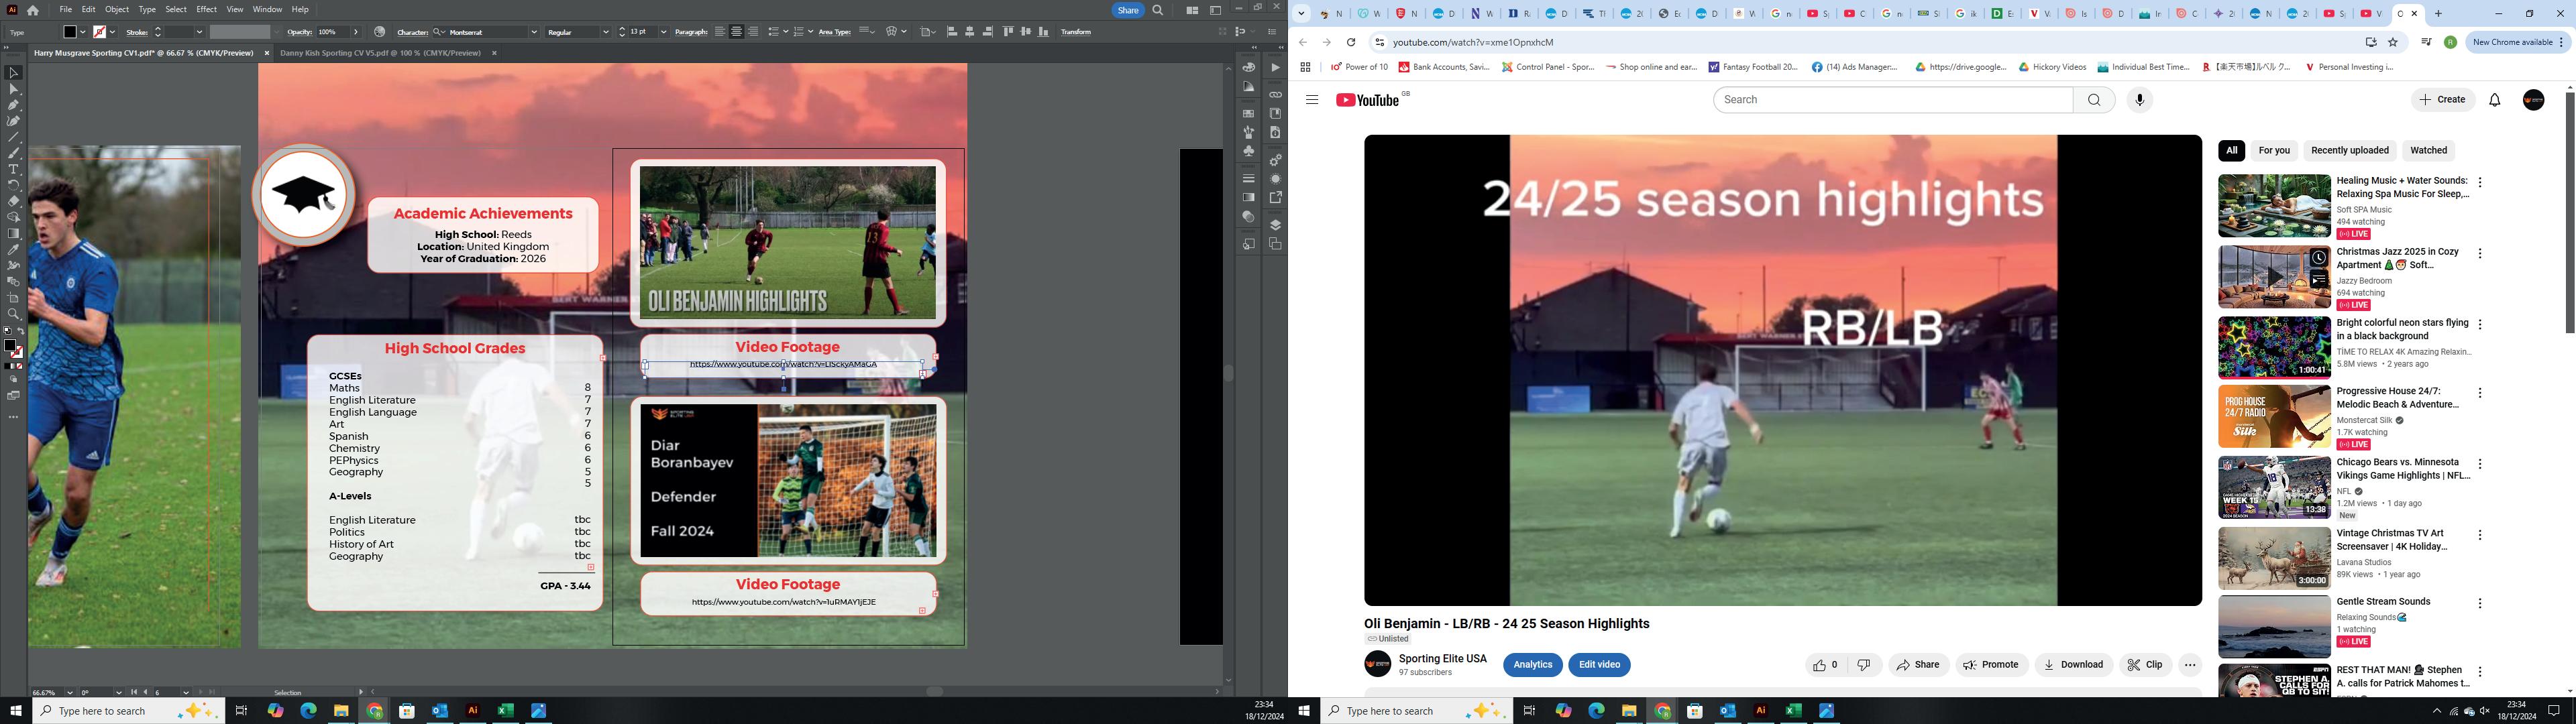Click the Edit video button

tap(1599, 665)
